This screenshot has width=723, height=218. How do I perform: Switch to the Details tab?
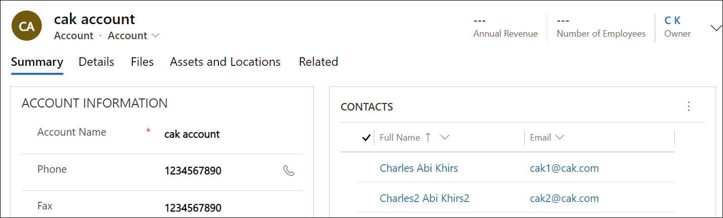97,62
